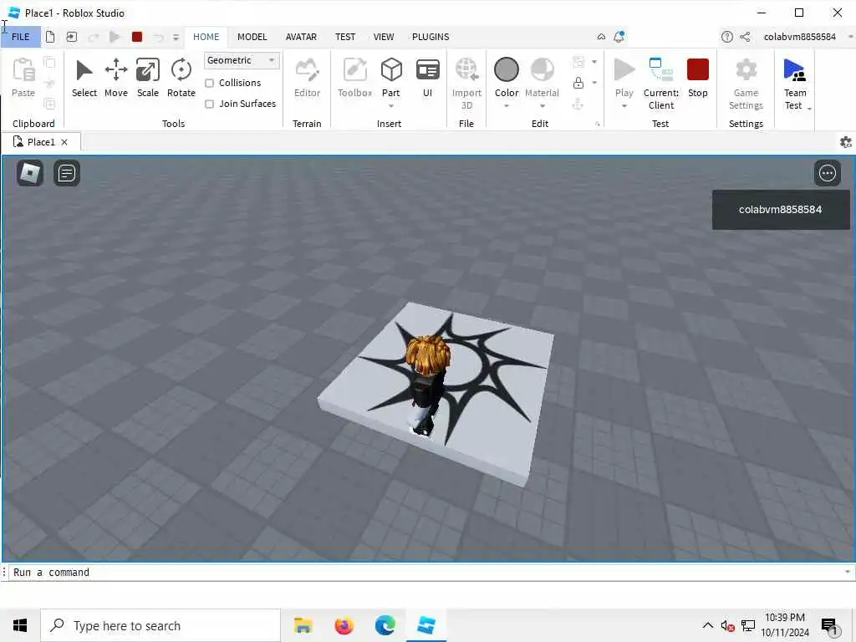Image resolution: width=856 pixels, height=642 pixels.
Task: Pick the Rotate tool
Action: click(x=181, y=78)
